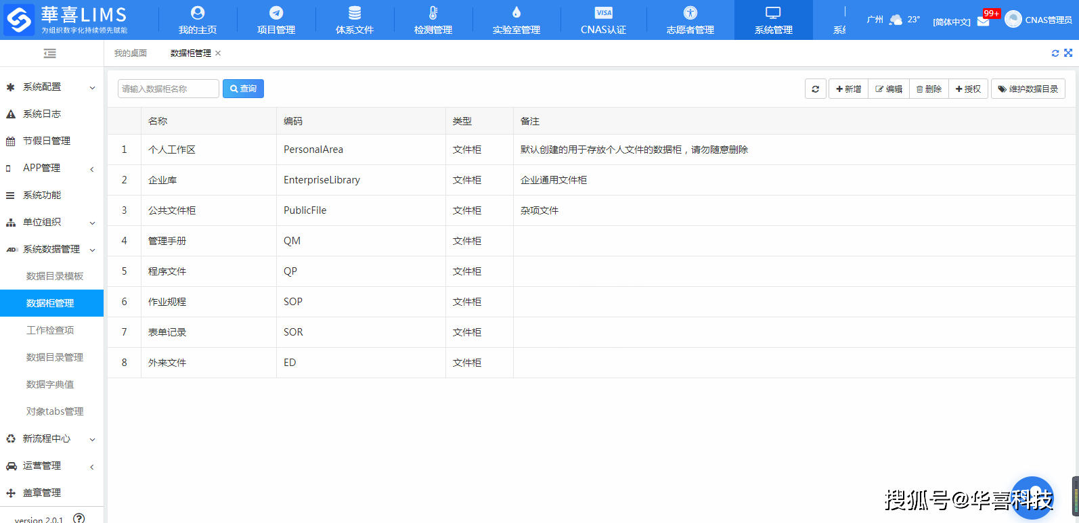Image resolution: width=1079 pixels, height=523 pixels.
Task: Select the 企业库 row name
Action: pos(162,180)
